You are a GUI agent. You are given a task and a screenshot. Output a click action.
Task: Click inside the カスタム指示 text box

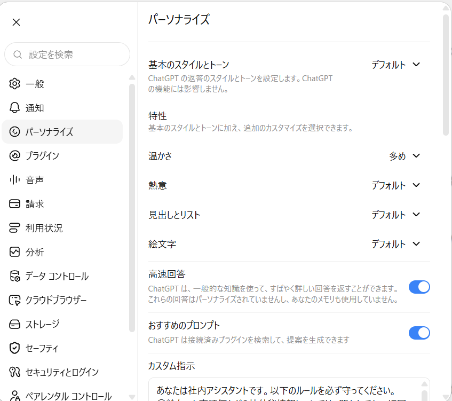[x=289, y=389]
